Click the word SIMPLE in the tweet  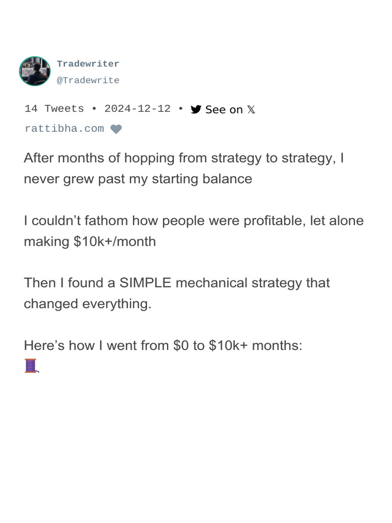(x=146, y=283)
